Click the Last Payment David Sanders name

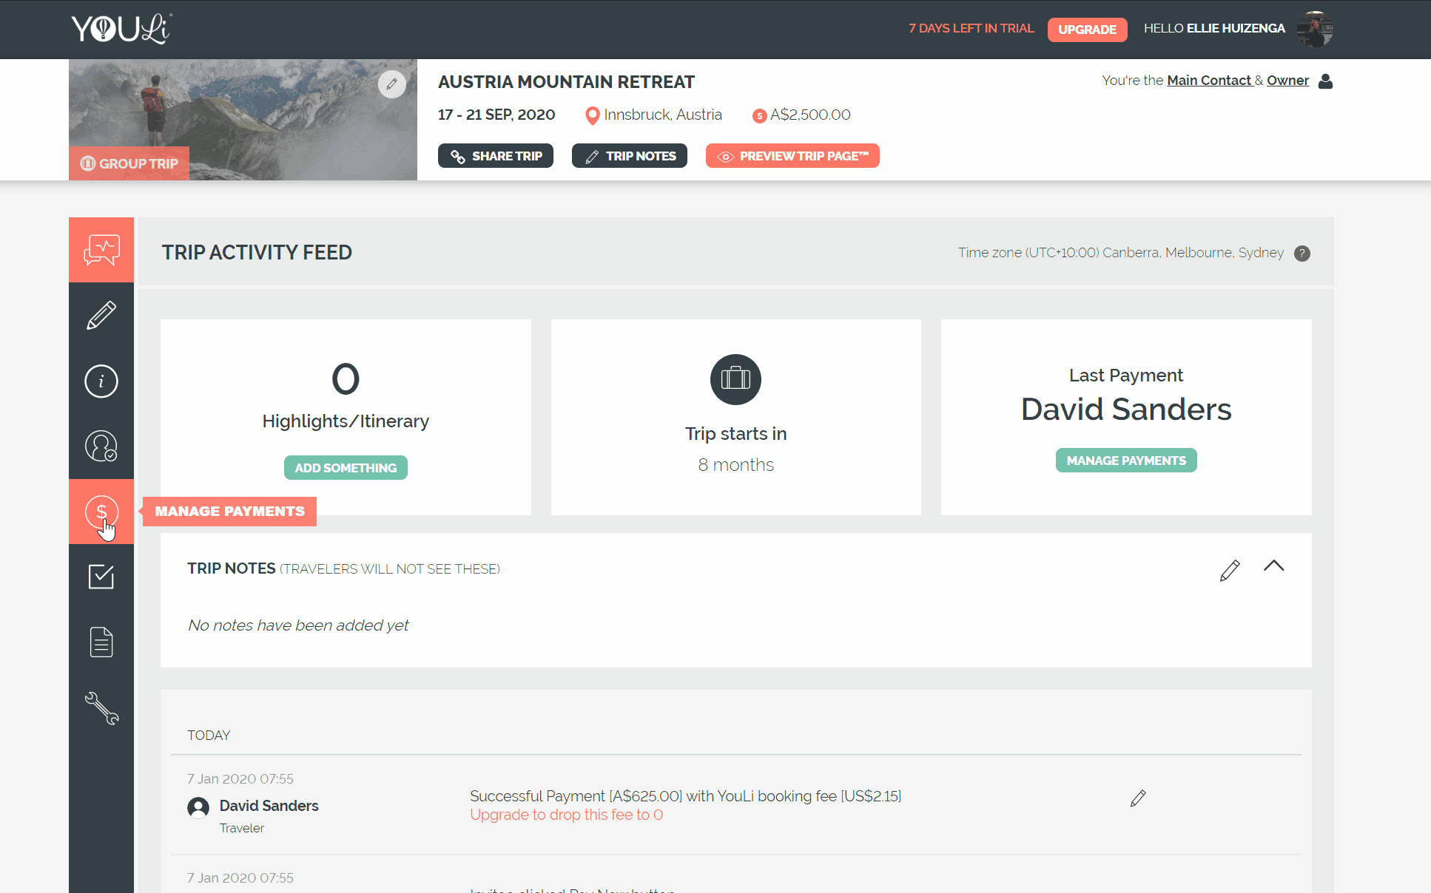(x=1126, y=410)
